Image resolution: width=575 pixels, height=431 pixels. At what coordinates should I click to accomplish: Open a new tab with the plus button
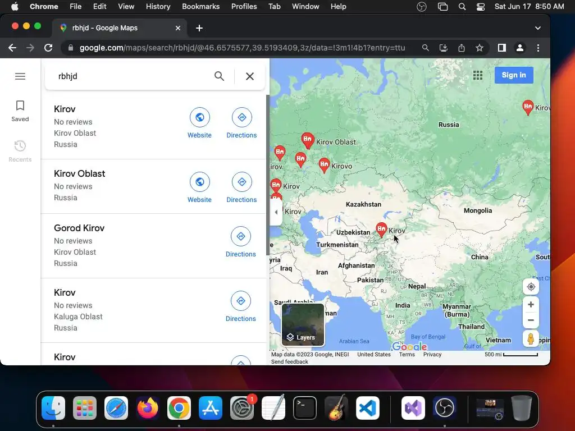click(x=199, y=28)
